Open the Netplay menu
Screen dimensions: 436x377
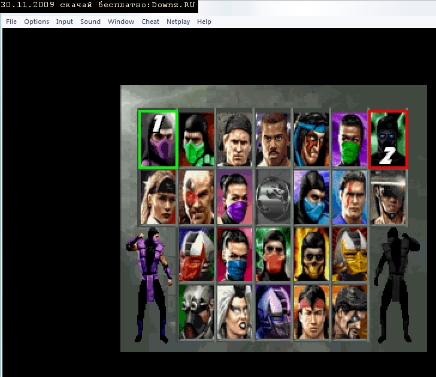178,22
